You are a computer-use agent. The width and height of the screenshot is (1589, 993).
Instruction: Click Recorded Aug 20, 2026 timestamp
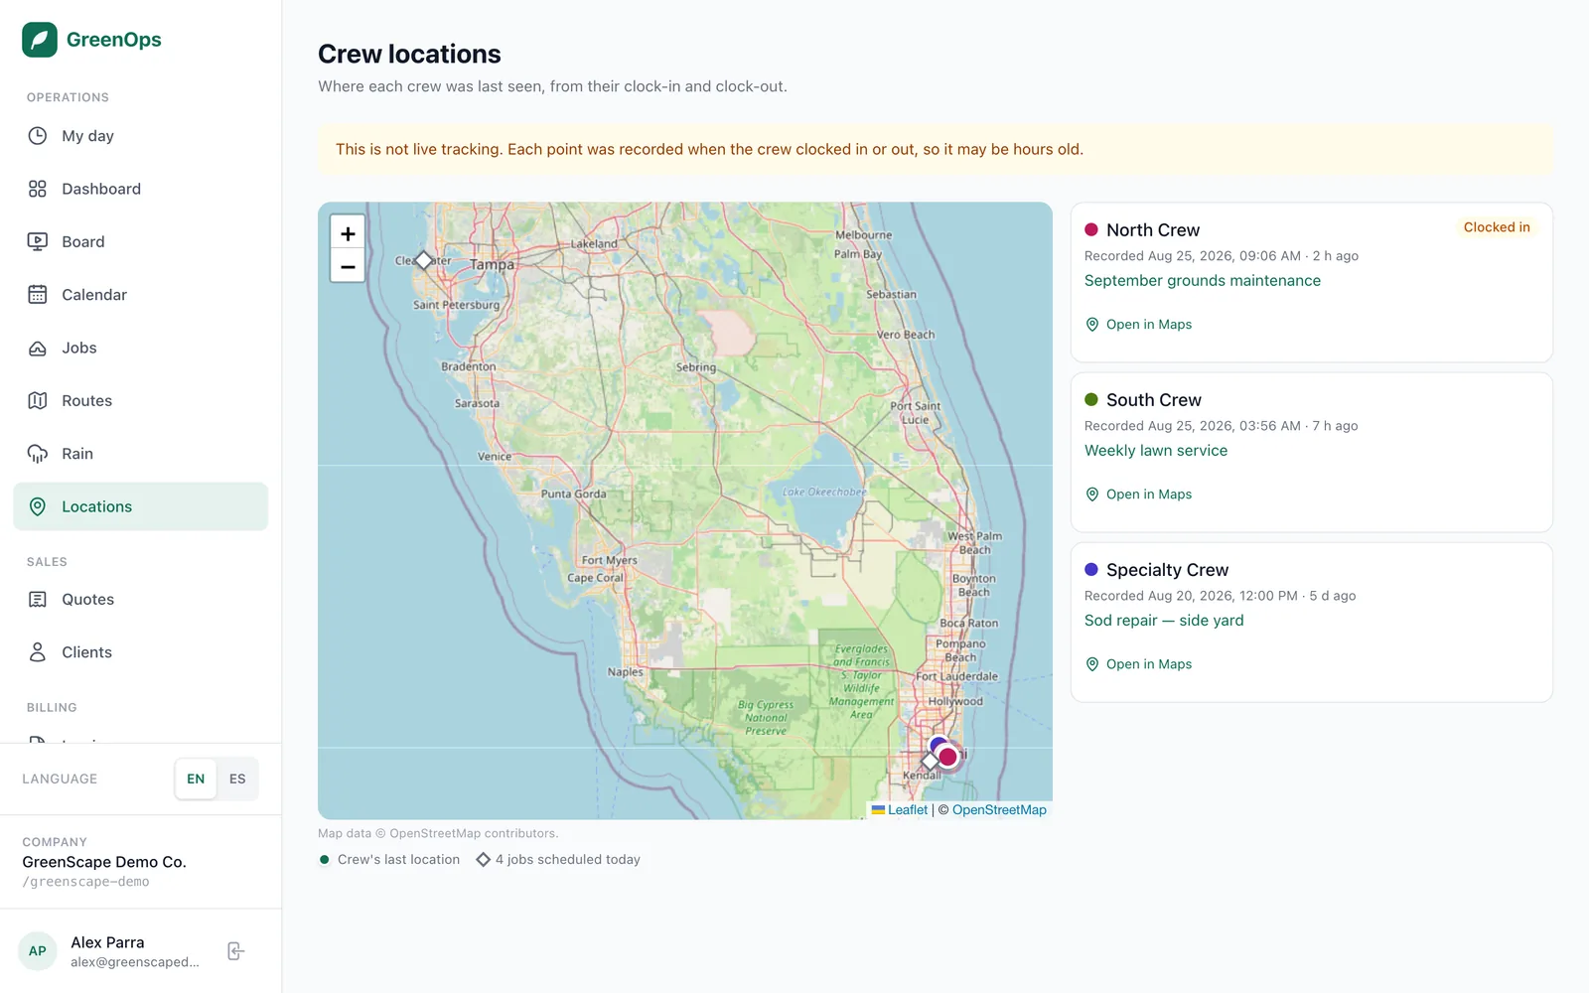(x=1220, y=596)
